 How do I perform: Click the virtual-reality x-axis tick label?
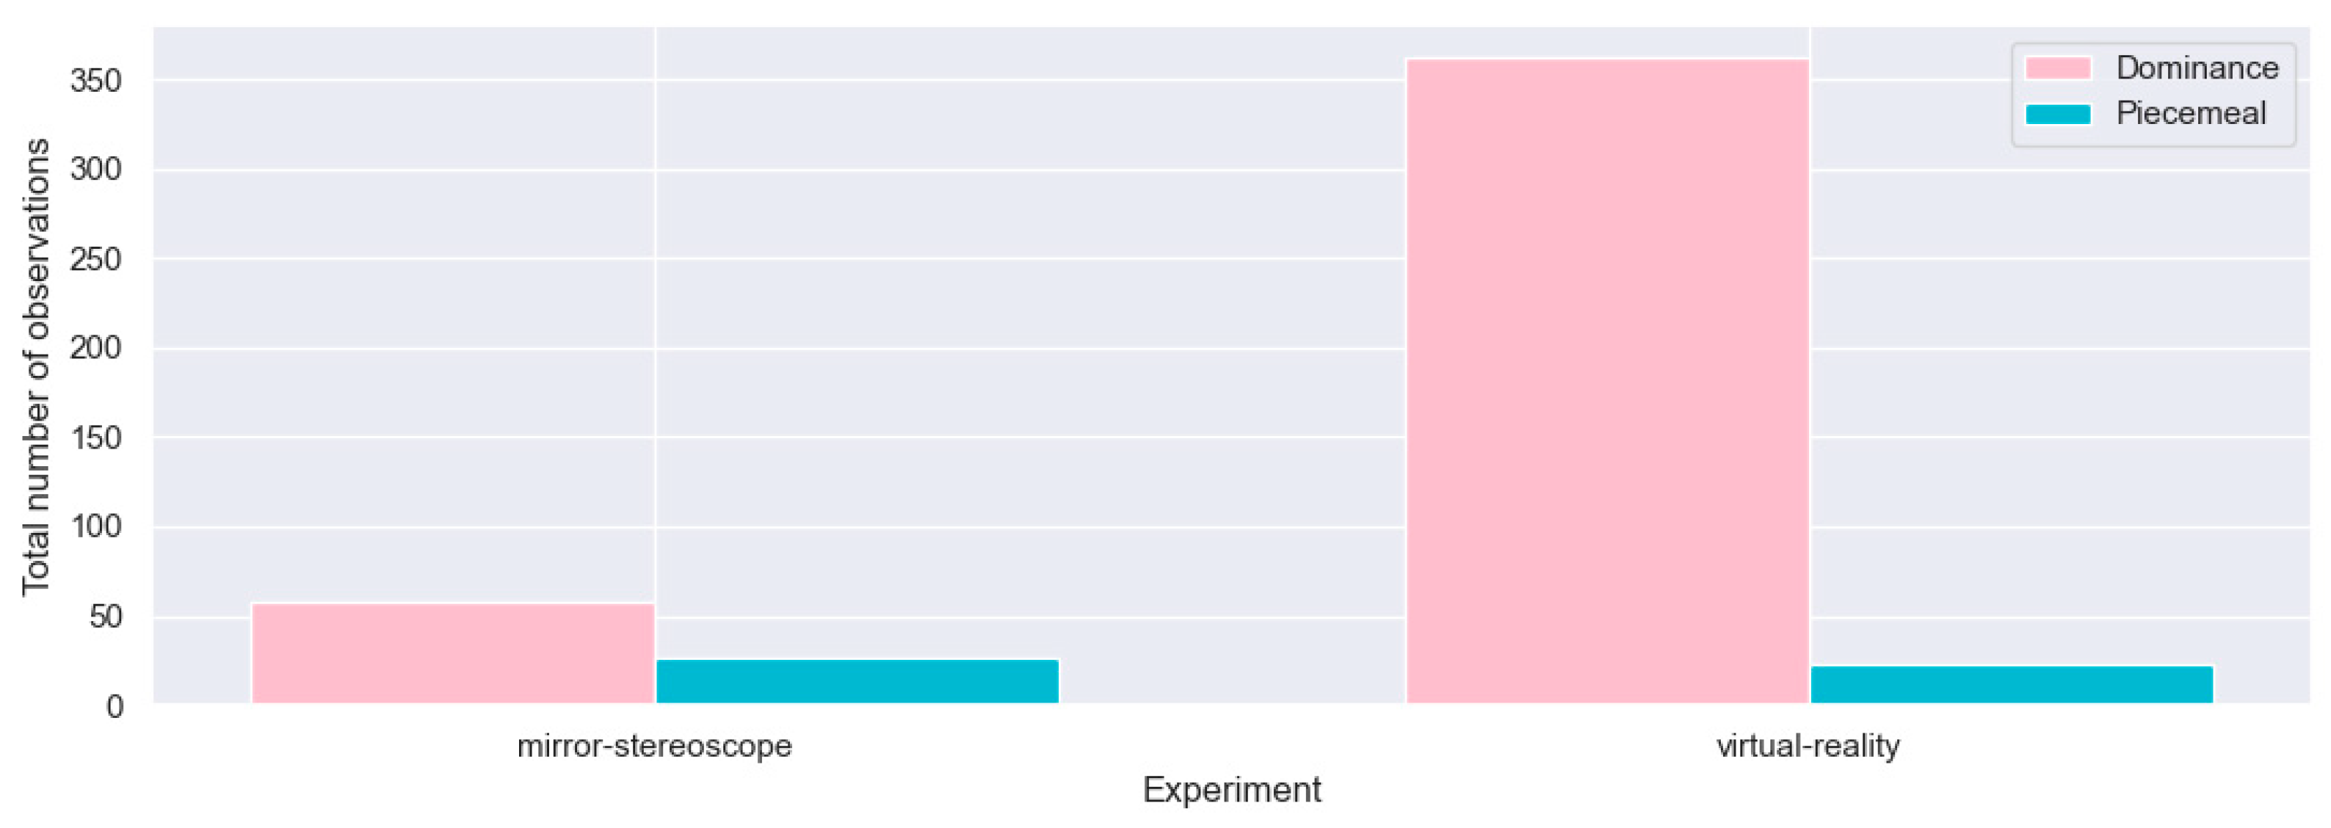[1808, 746]
